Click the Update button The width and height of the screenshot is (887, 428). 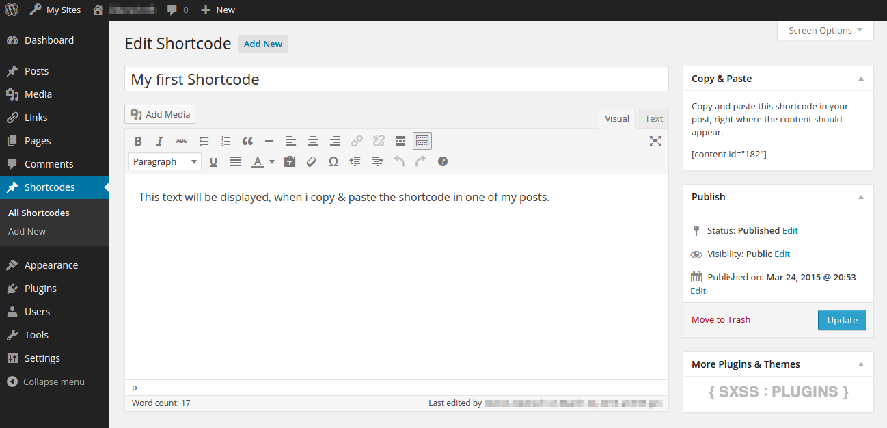(x=842, y=320)
